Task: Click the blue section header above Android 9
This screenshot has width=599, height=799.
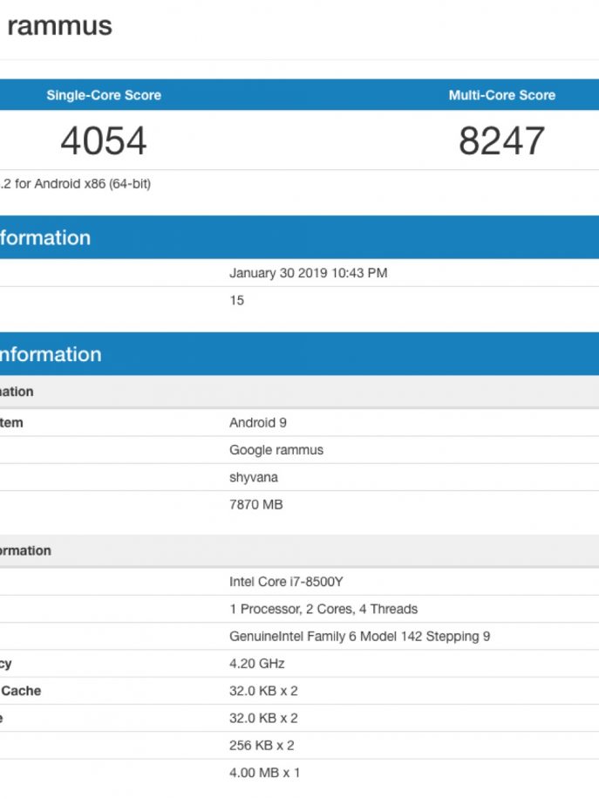Action: pos(51,354)
